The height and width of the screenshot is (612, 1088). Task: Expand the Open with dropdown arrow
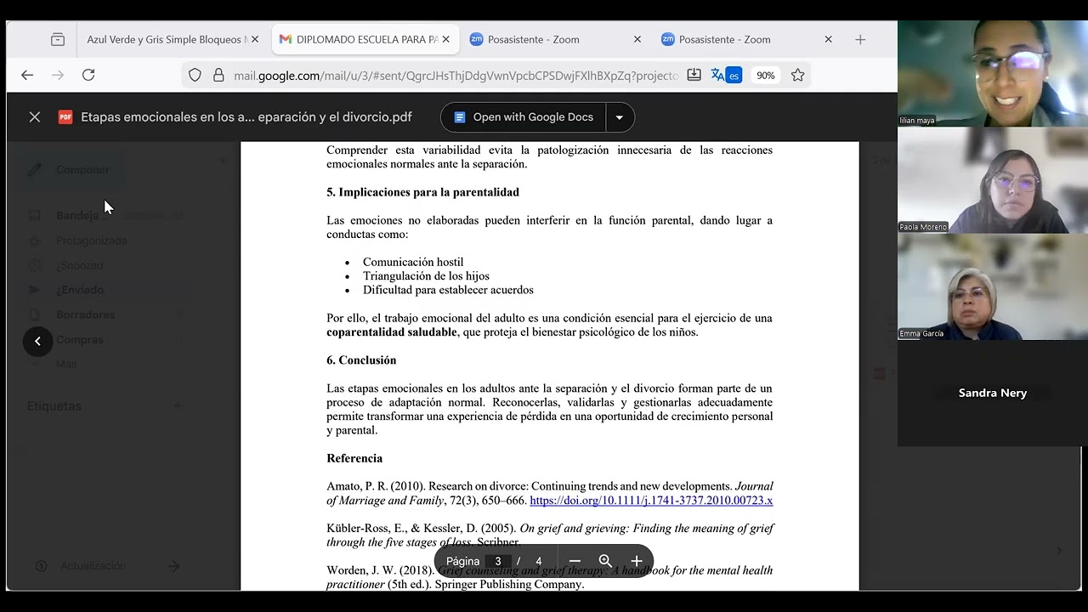(620, 117)
